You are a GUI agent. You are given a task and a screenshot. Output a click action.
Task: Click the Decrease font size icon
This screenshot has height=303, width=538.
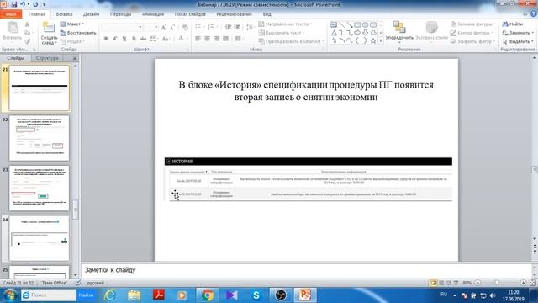[x=172, y=27]
